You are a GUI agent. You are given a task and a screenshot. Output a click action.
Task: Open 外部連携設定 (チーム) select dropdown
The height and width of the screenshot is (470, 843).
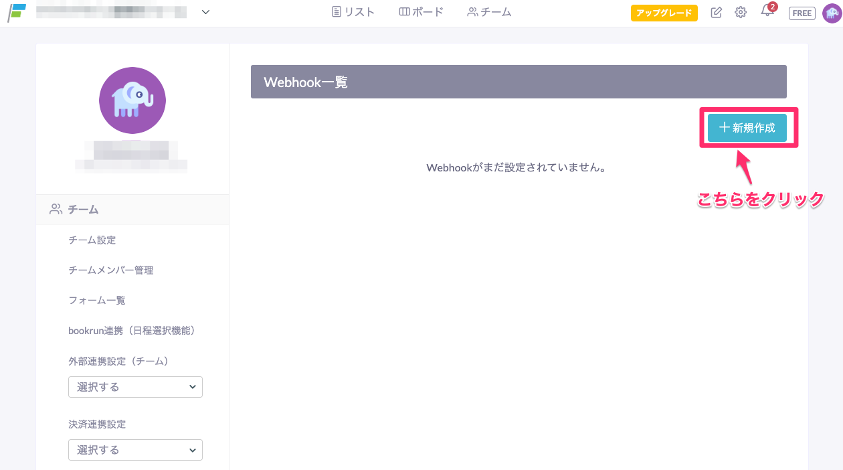coord(135,387)
